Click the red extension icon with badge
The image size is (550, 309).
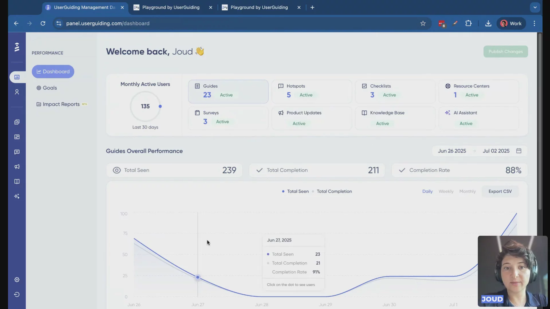[x=442, y=23]
